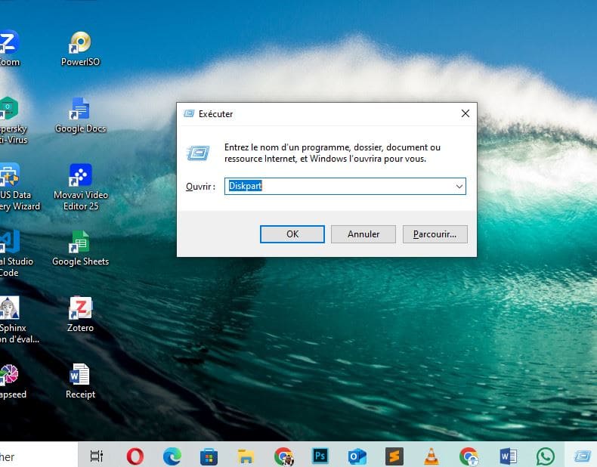The width and height of the screenshot is (597, 467).
Task: Select the Visual Studio Code desktop icon
Action: [16, 253]
